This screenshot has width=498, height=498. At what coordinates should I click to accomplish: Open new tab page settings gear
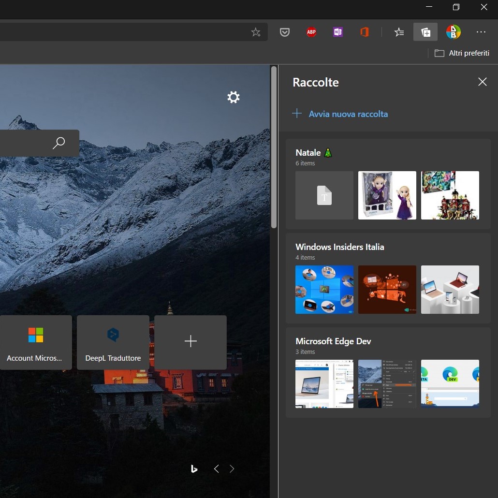234,97
